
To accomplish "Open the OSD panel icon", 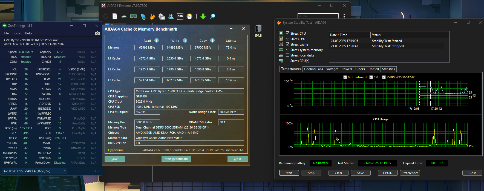I will coord(180,16).
